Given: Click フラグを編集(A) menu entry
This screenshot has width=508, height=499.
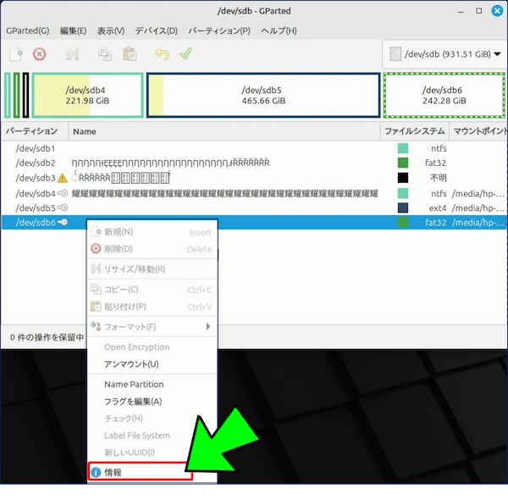Looking at the screenshot, I should [x=132, y=402].
